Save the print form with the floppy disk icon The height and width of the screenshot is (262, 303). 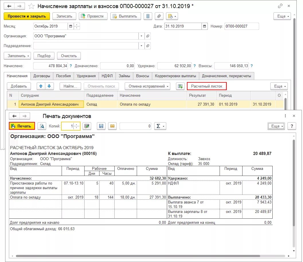click(101, 126)
